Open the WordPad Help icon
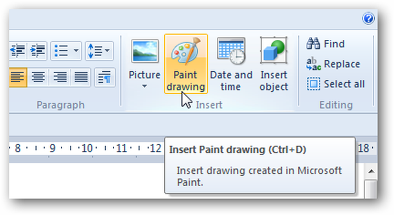This screenshot has height=215, width=394. tap(368, 19)
